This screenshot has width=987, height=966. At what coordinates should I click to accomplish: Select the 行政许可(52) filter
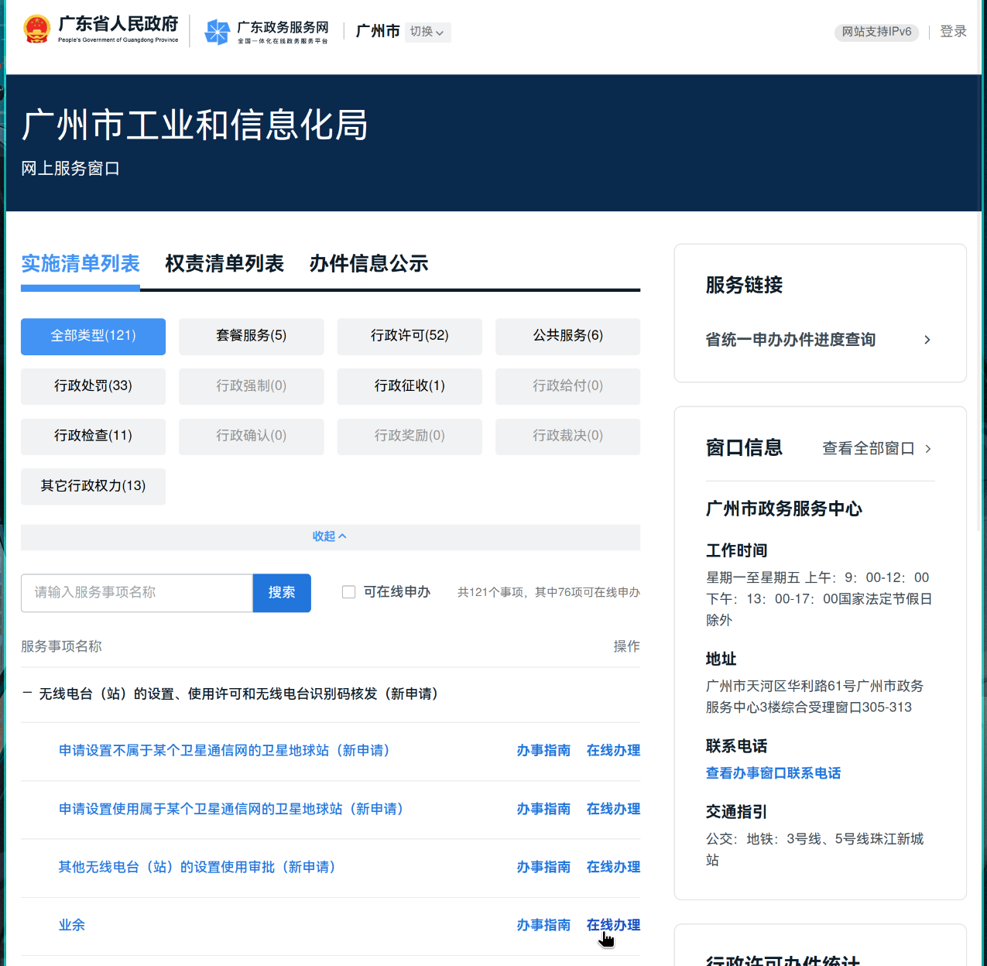pyautogui.click(x=409, y=336)
